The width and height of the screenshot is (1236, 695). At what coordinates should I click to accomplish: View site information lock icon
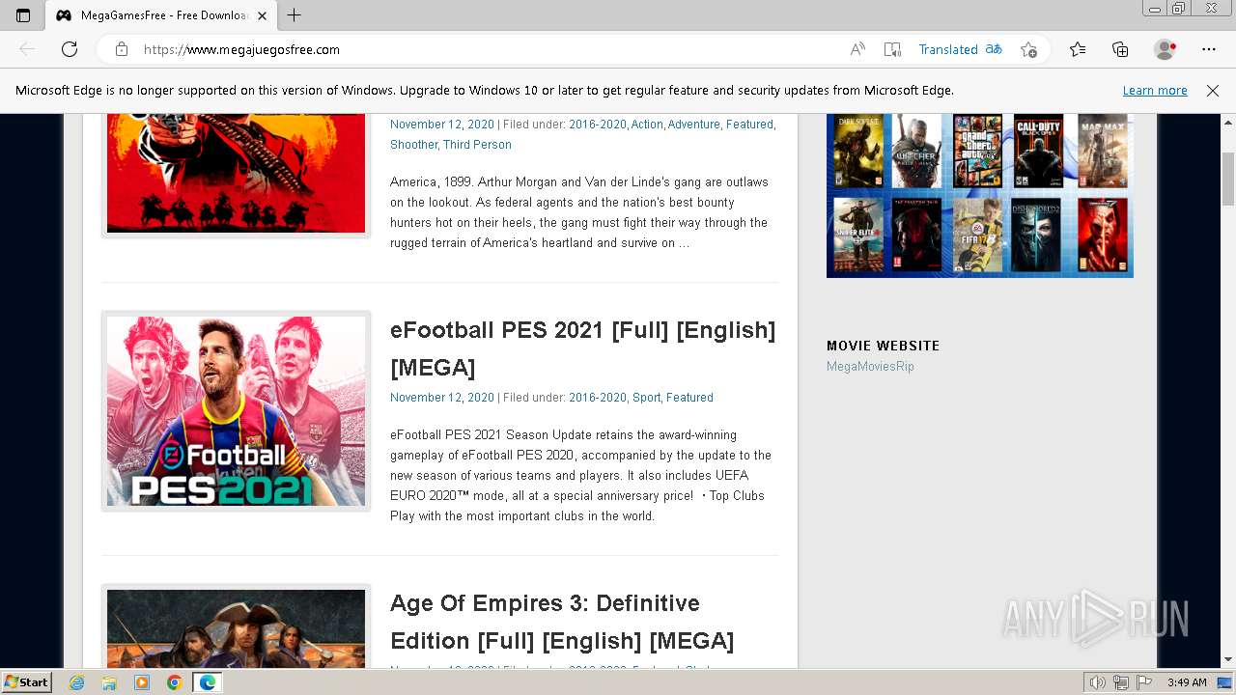coord(122,49)
